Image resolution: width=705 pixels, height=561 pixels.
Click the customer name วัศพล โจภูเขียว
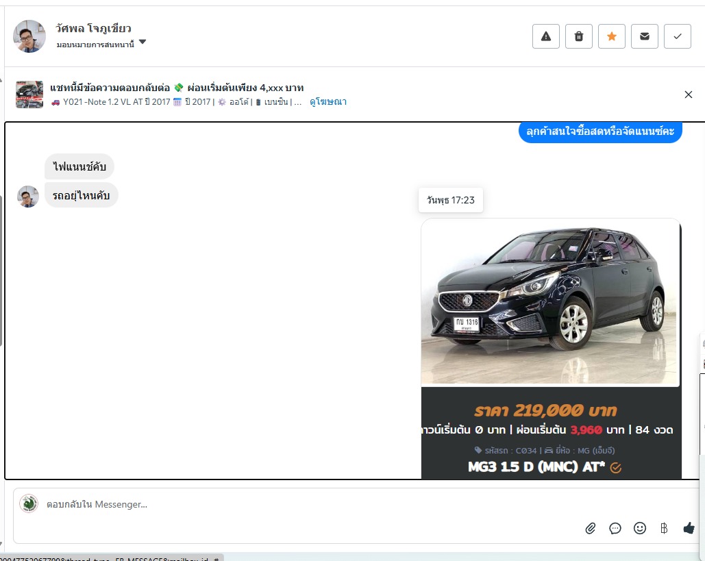coord(93,28)
